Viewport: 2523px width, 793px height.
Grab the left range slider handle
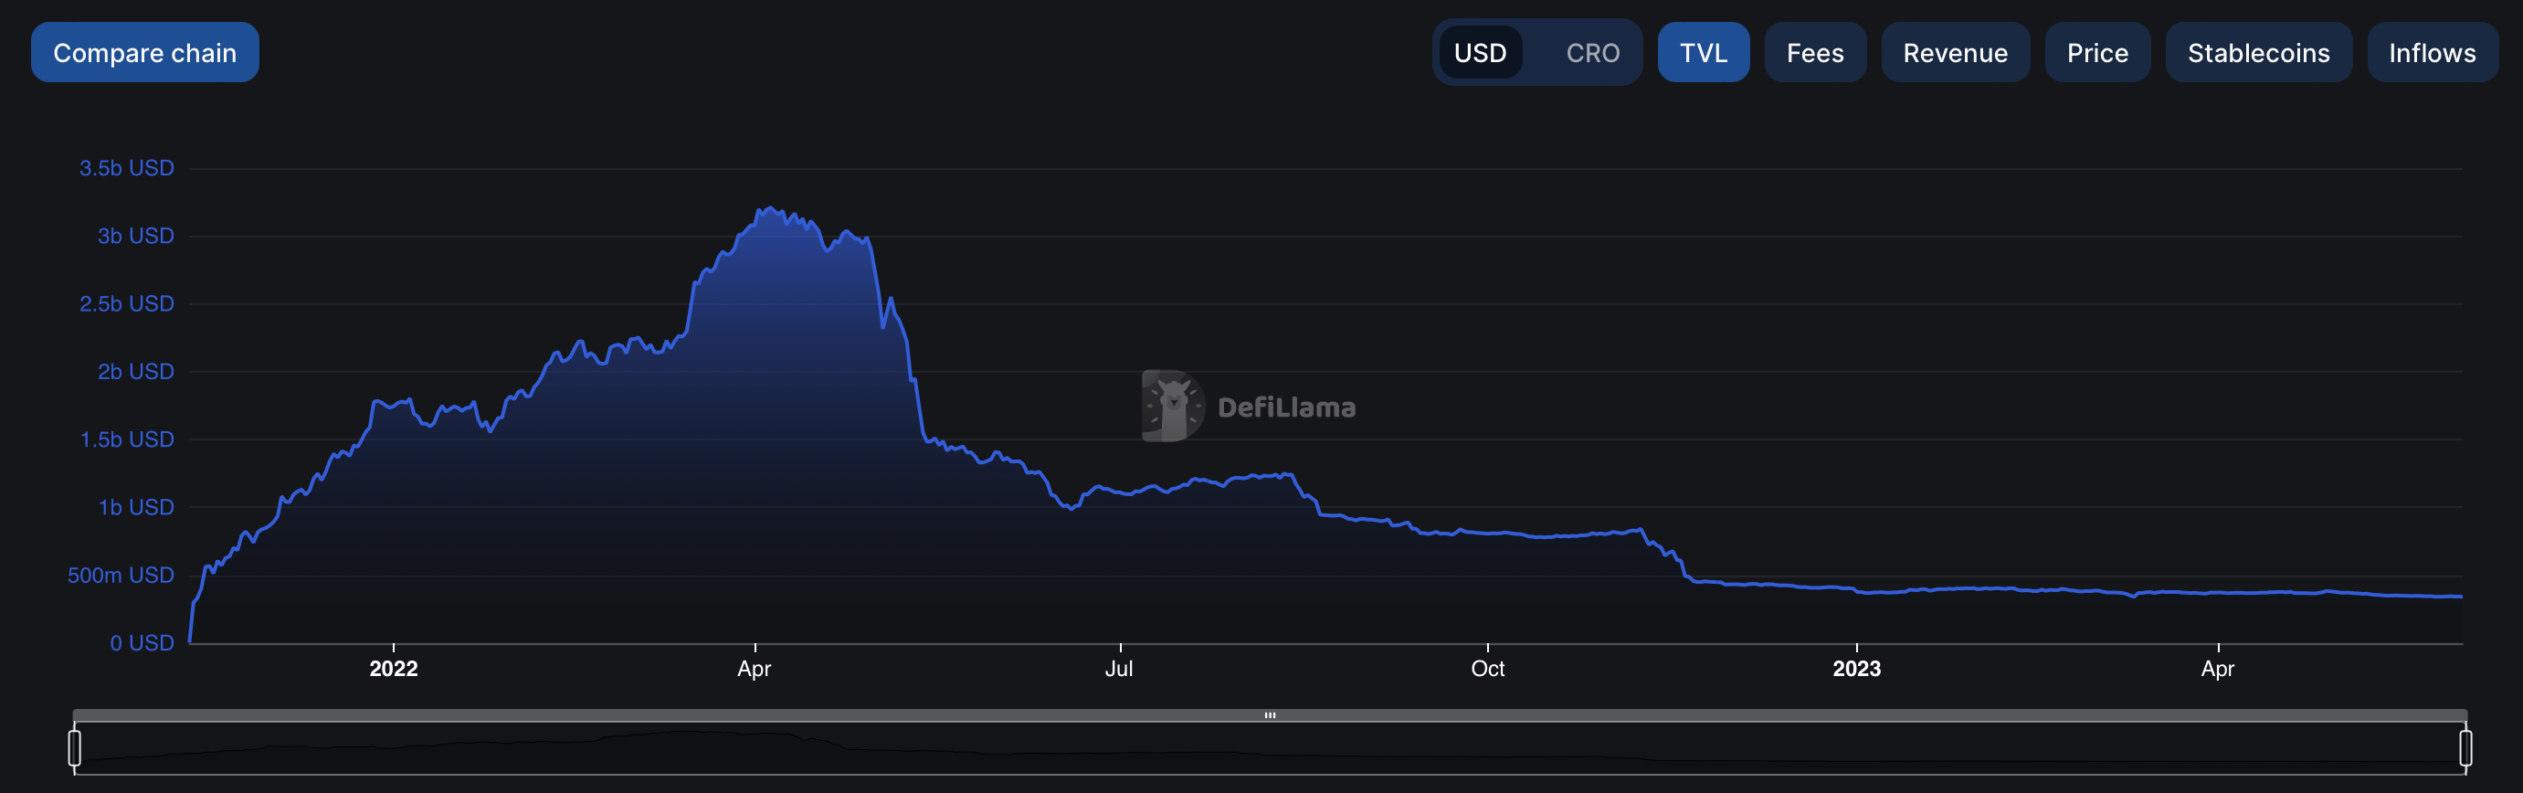coord(74,748)
